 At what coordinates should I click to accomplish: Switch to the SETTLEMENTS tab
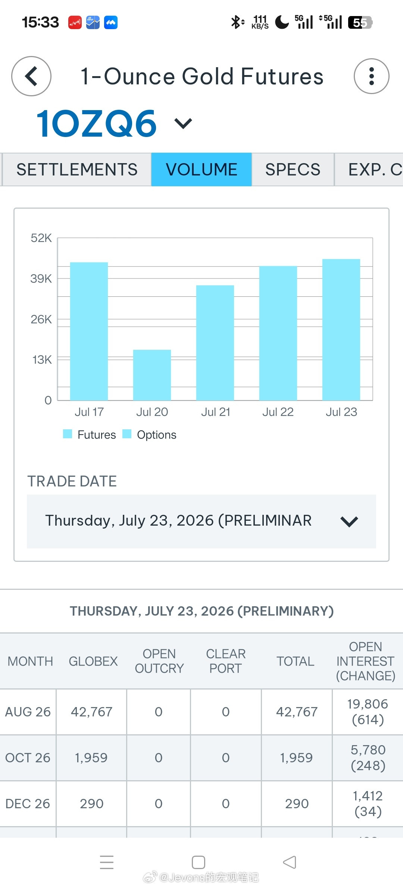click(77, 169)
